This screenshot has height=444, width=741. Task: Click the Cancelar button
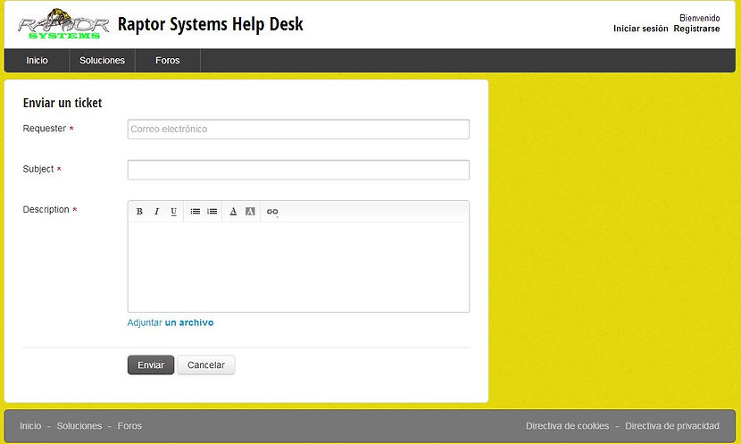(206, 365)
